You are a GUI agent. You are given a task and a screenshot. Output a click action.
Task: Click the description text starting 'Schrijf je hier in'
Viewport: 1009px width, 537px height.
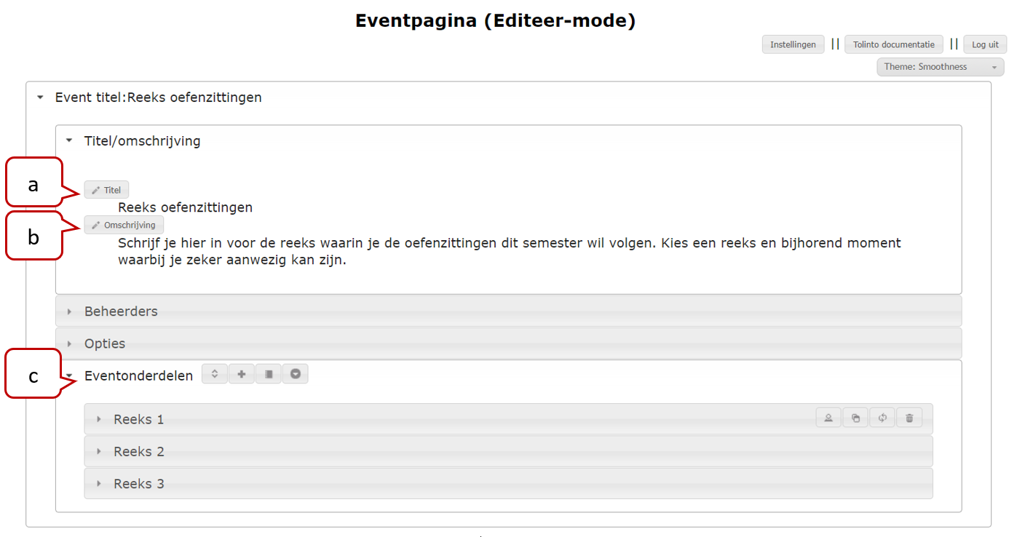(x=510, y=252)
